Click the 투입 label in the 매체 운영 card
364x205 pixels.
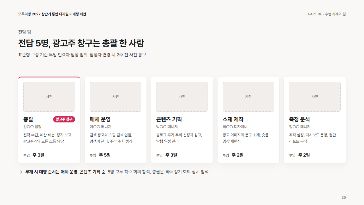pyautogui.click(x=93, y=155)
